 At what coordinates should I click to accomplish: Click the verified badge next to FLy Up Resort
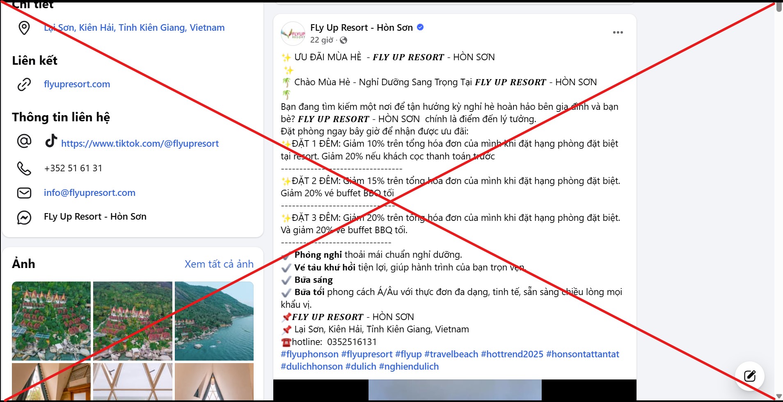coord(419,27)
